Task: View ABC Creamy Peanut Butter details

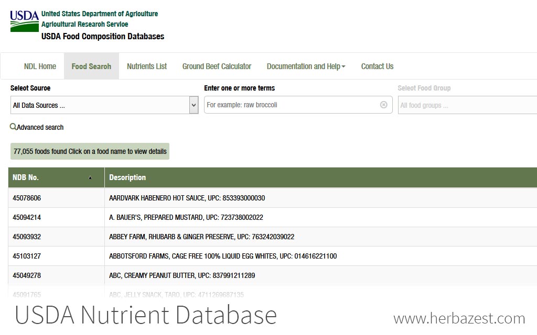Action: [182, 275]
